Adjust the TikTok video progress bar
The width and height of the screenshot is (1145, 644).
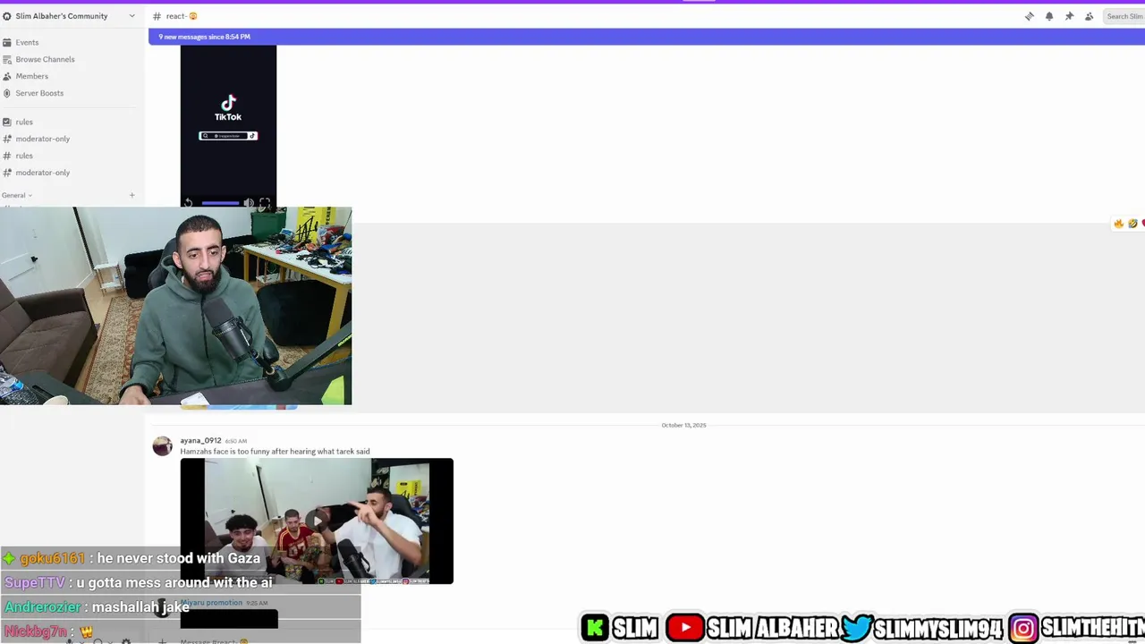[x=220, y=203]
